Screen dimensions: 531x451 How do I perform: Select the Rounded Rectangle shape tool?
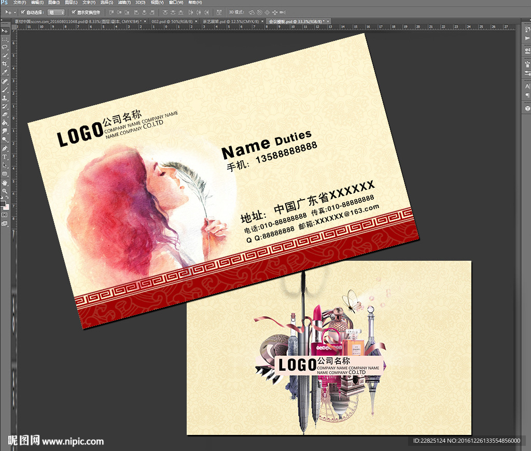4,174
